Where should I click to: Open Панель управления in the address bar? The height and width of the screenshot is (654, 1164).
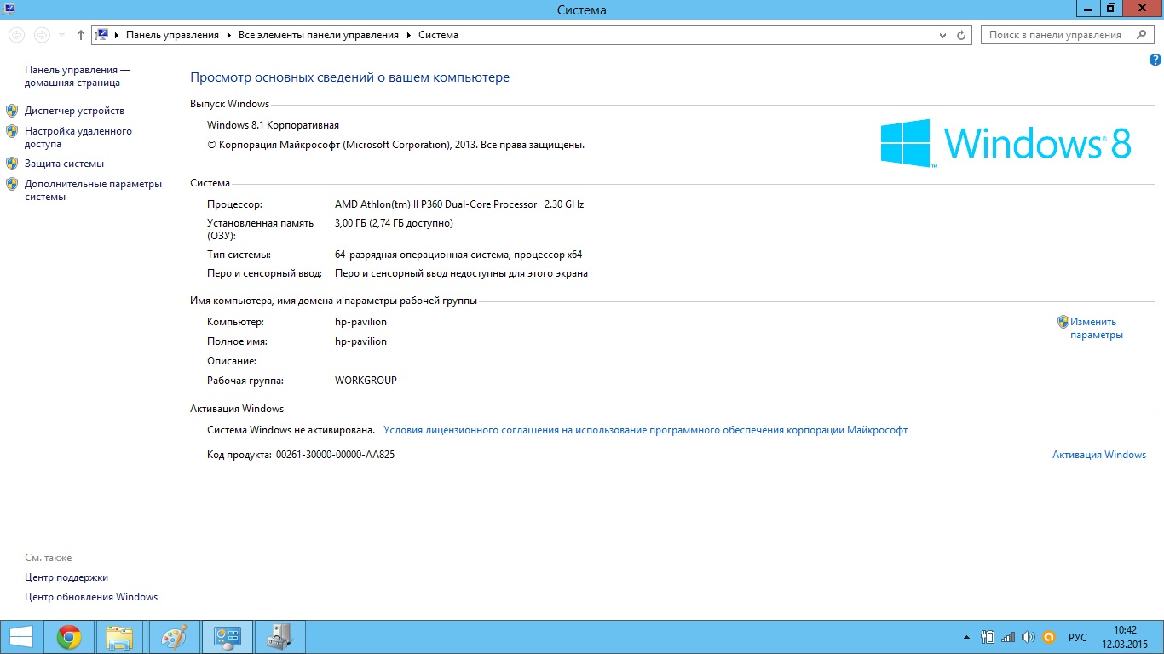click(x=172, y=35)
